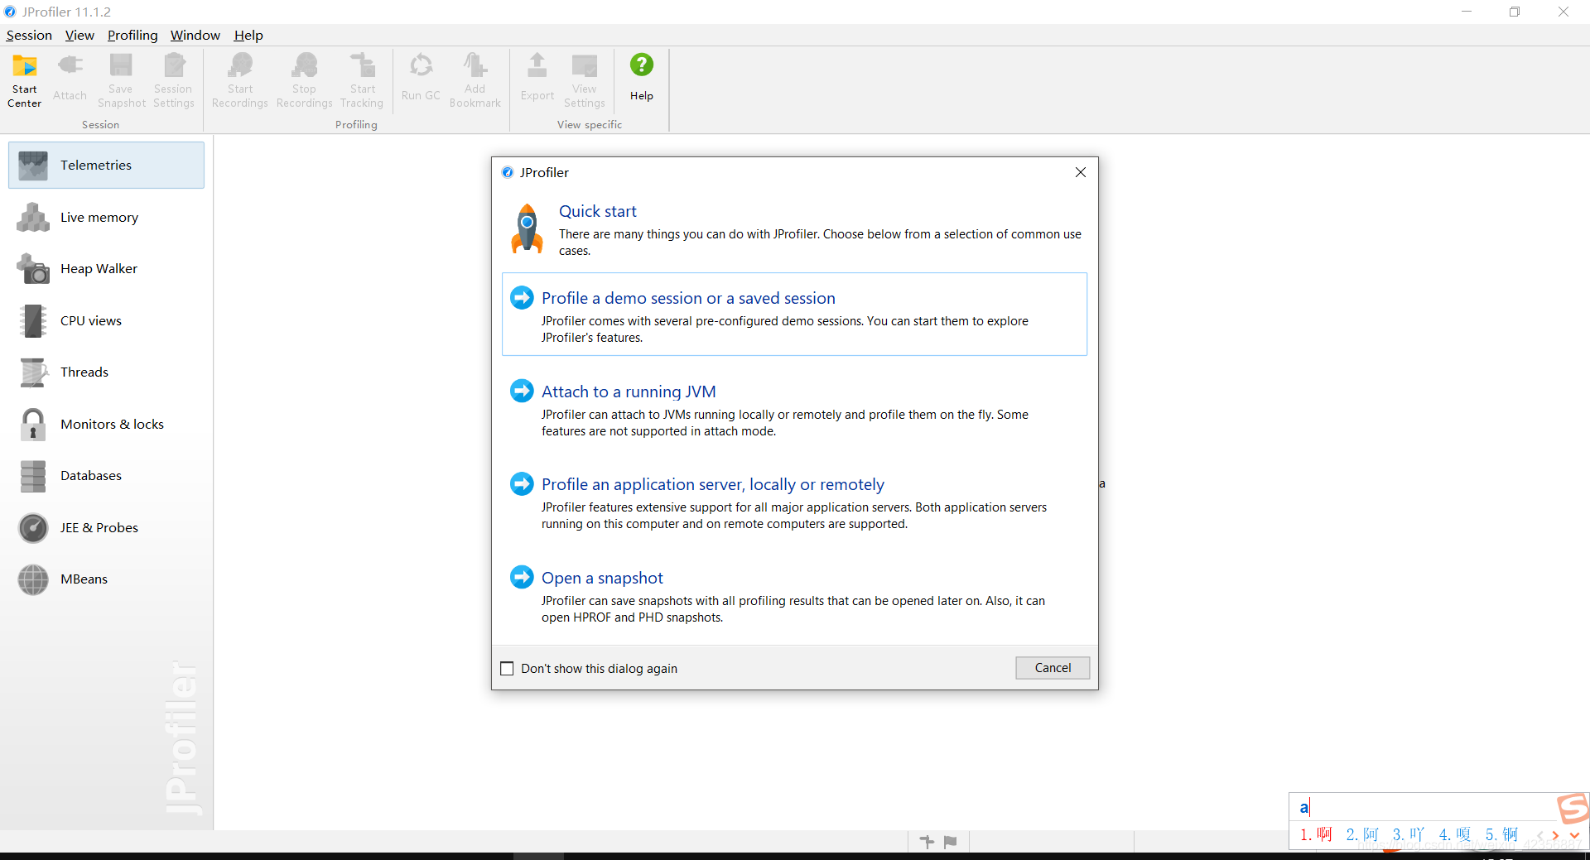Select the Telemetries sidebar section

coord(106,165)
